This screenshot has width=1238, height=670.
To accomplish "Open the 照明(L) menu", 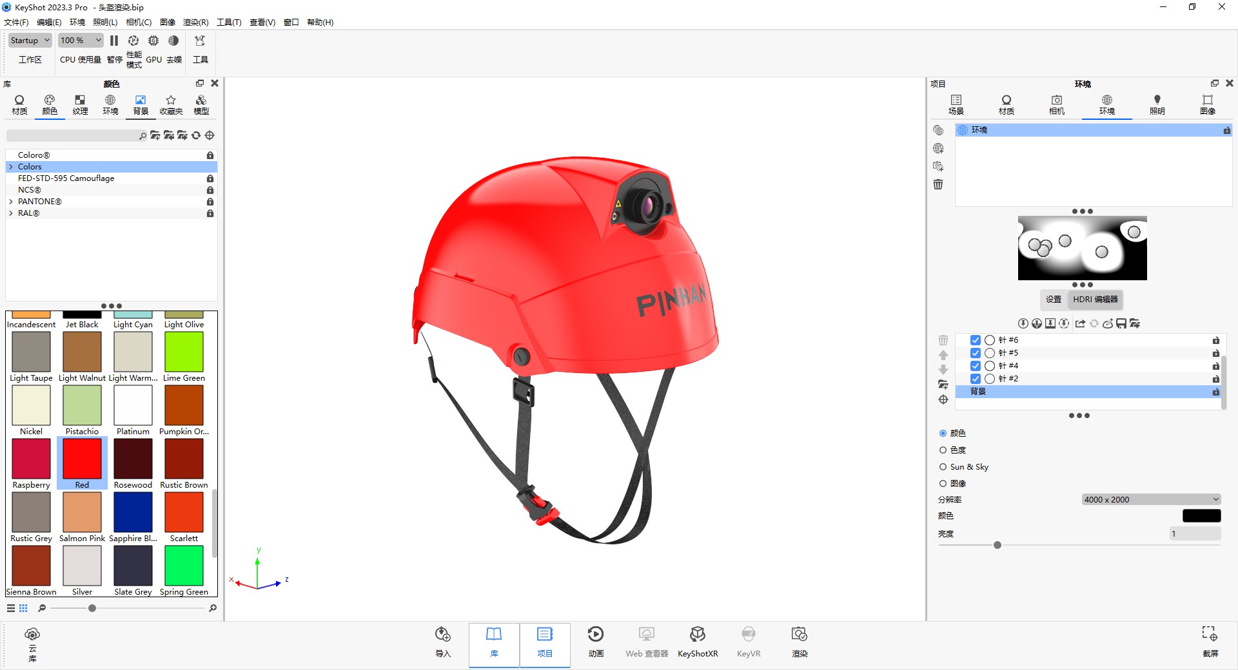I will (x=105, y=23).
